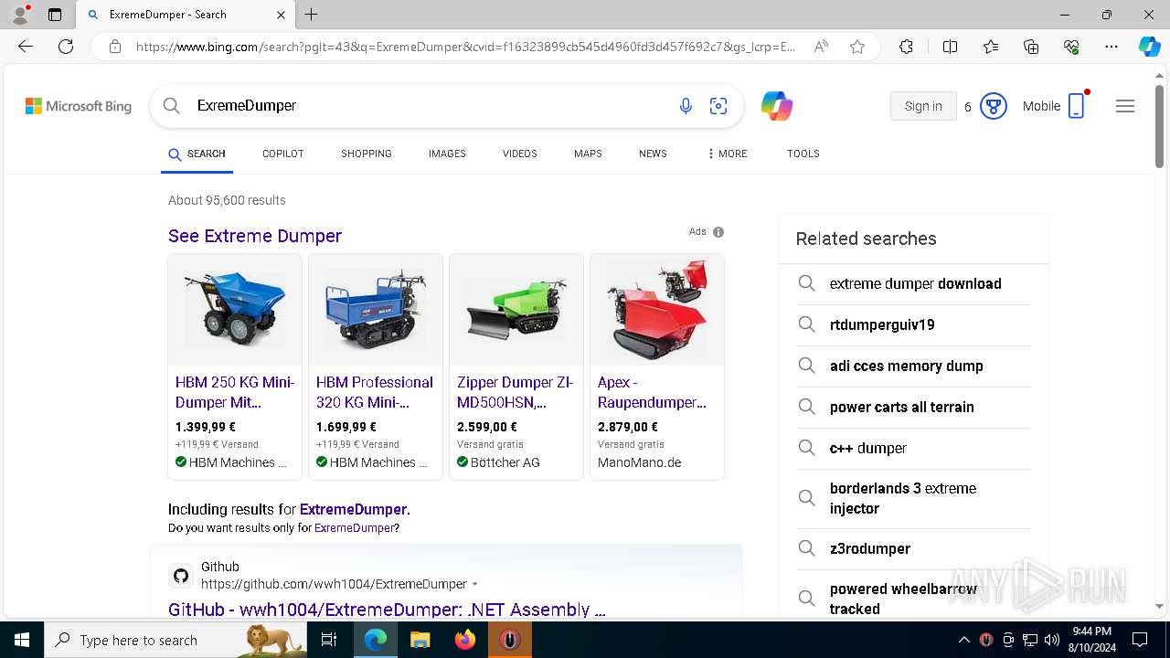Switch to IMAGES tab
This screenshot has height=658, width=1170.
point(447,154)
